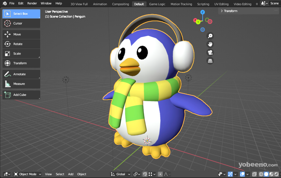Switch to rendered viewport shading
This screenshot has height=178, width=281.
click(277, 174)
